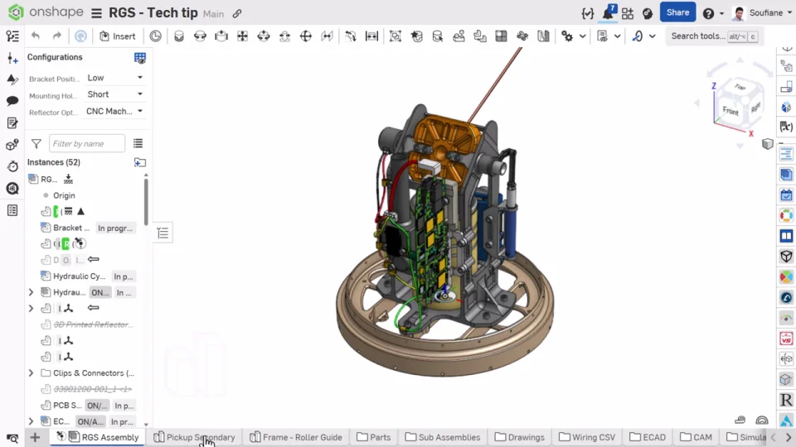
Task: Toggle the mates list panel button
Action: click(x=163, y=233)
